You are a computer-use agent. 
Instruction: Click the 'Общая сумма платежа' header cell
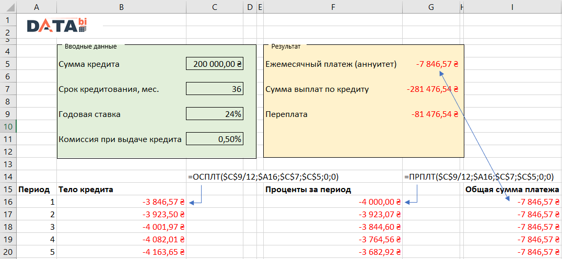512,189
